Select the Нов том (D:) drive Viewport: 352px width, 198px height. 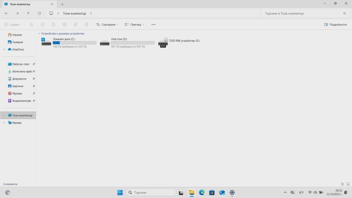127,43
